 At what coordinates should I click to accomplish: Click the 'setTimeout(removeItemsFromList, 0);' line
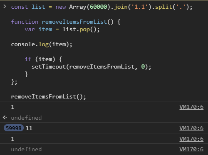92,67
